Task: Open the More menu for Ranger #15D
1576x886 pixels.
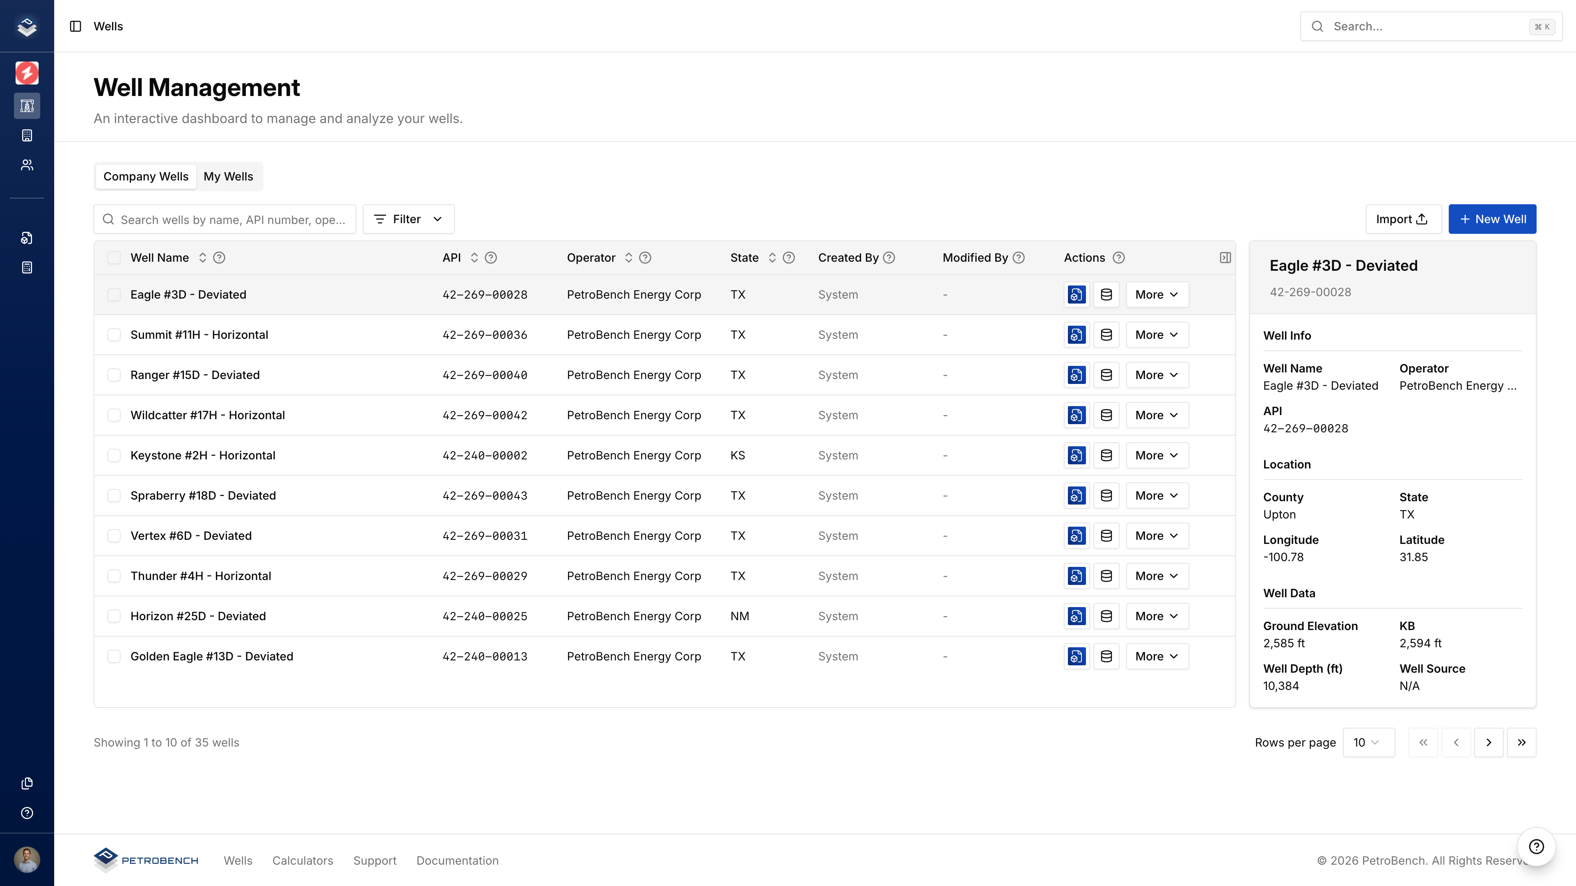Action: click(x=1156, y=375)
